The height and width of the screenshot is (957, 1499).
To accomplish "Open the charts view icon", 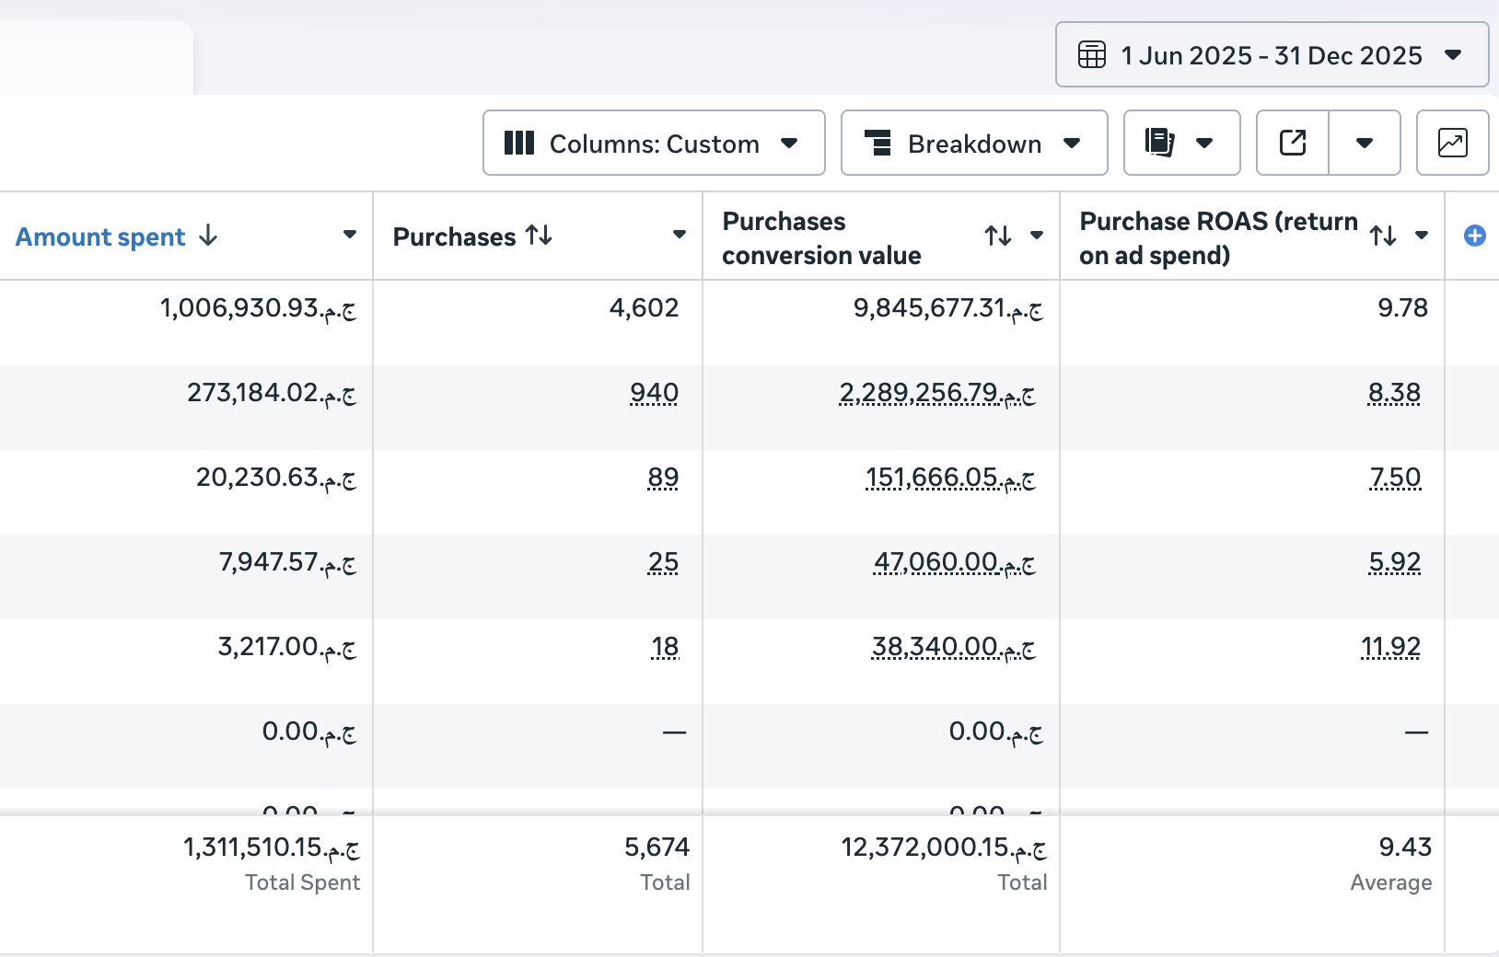I will [x=1452, y=143].
